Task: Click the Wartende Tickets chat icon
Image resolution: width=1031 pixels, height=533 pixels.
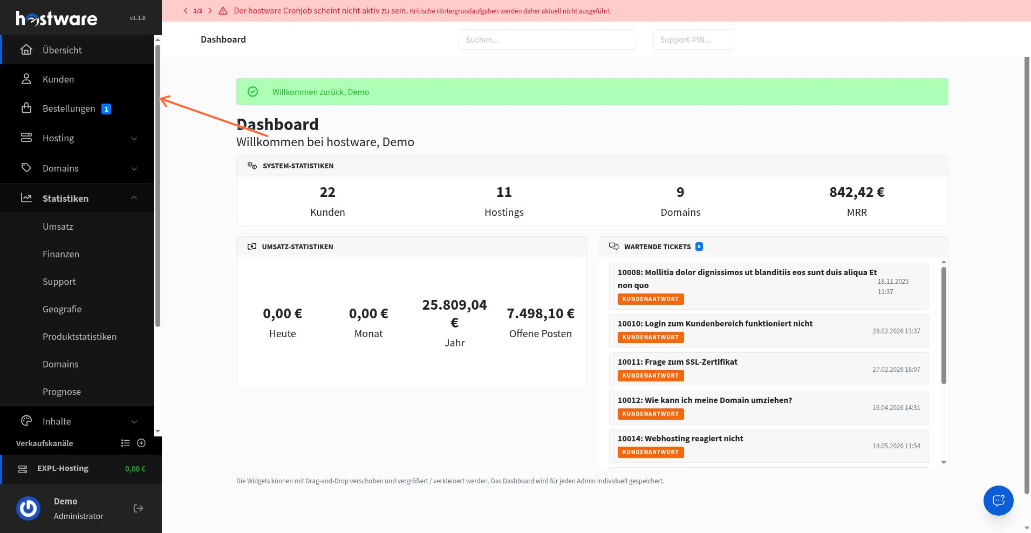Action: [614, 247]
